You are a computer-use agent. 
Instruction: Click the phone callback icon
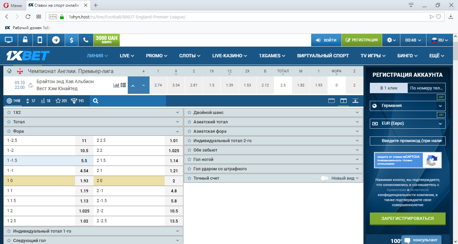86,40
